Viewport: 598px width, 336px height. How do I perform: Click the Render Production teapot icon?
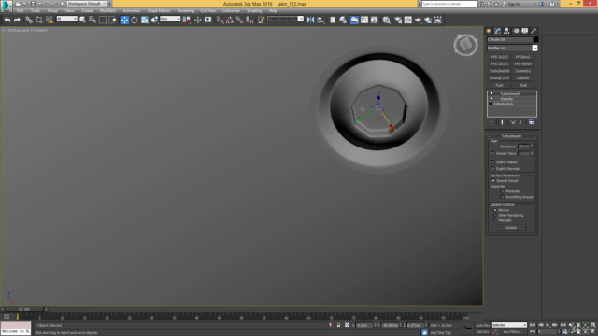point(418,20)
